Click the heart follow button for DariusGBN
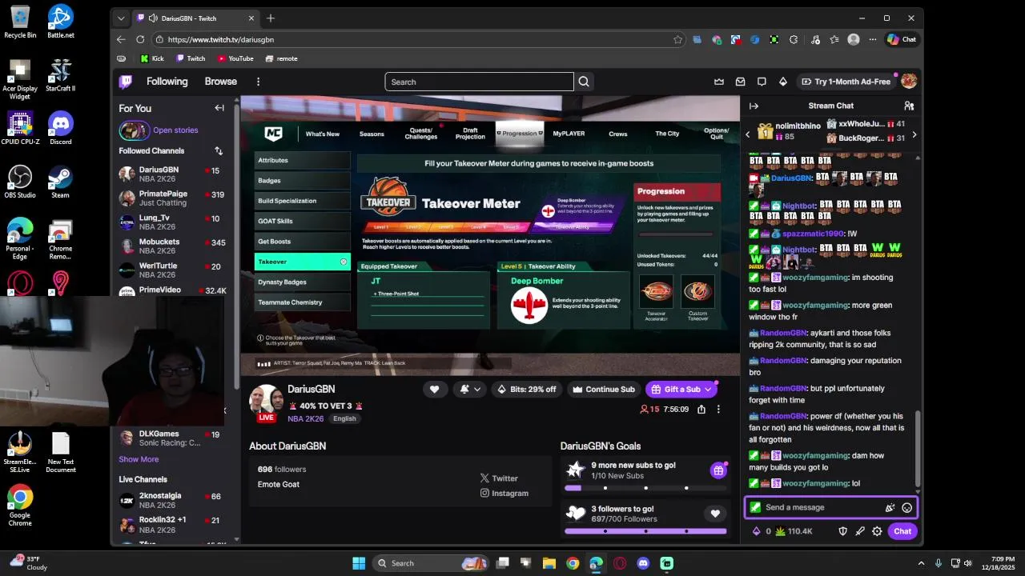 434,390
